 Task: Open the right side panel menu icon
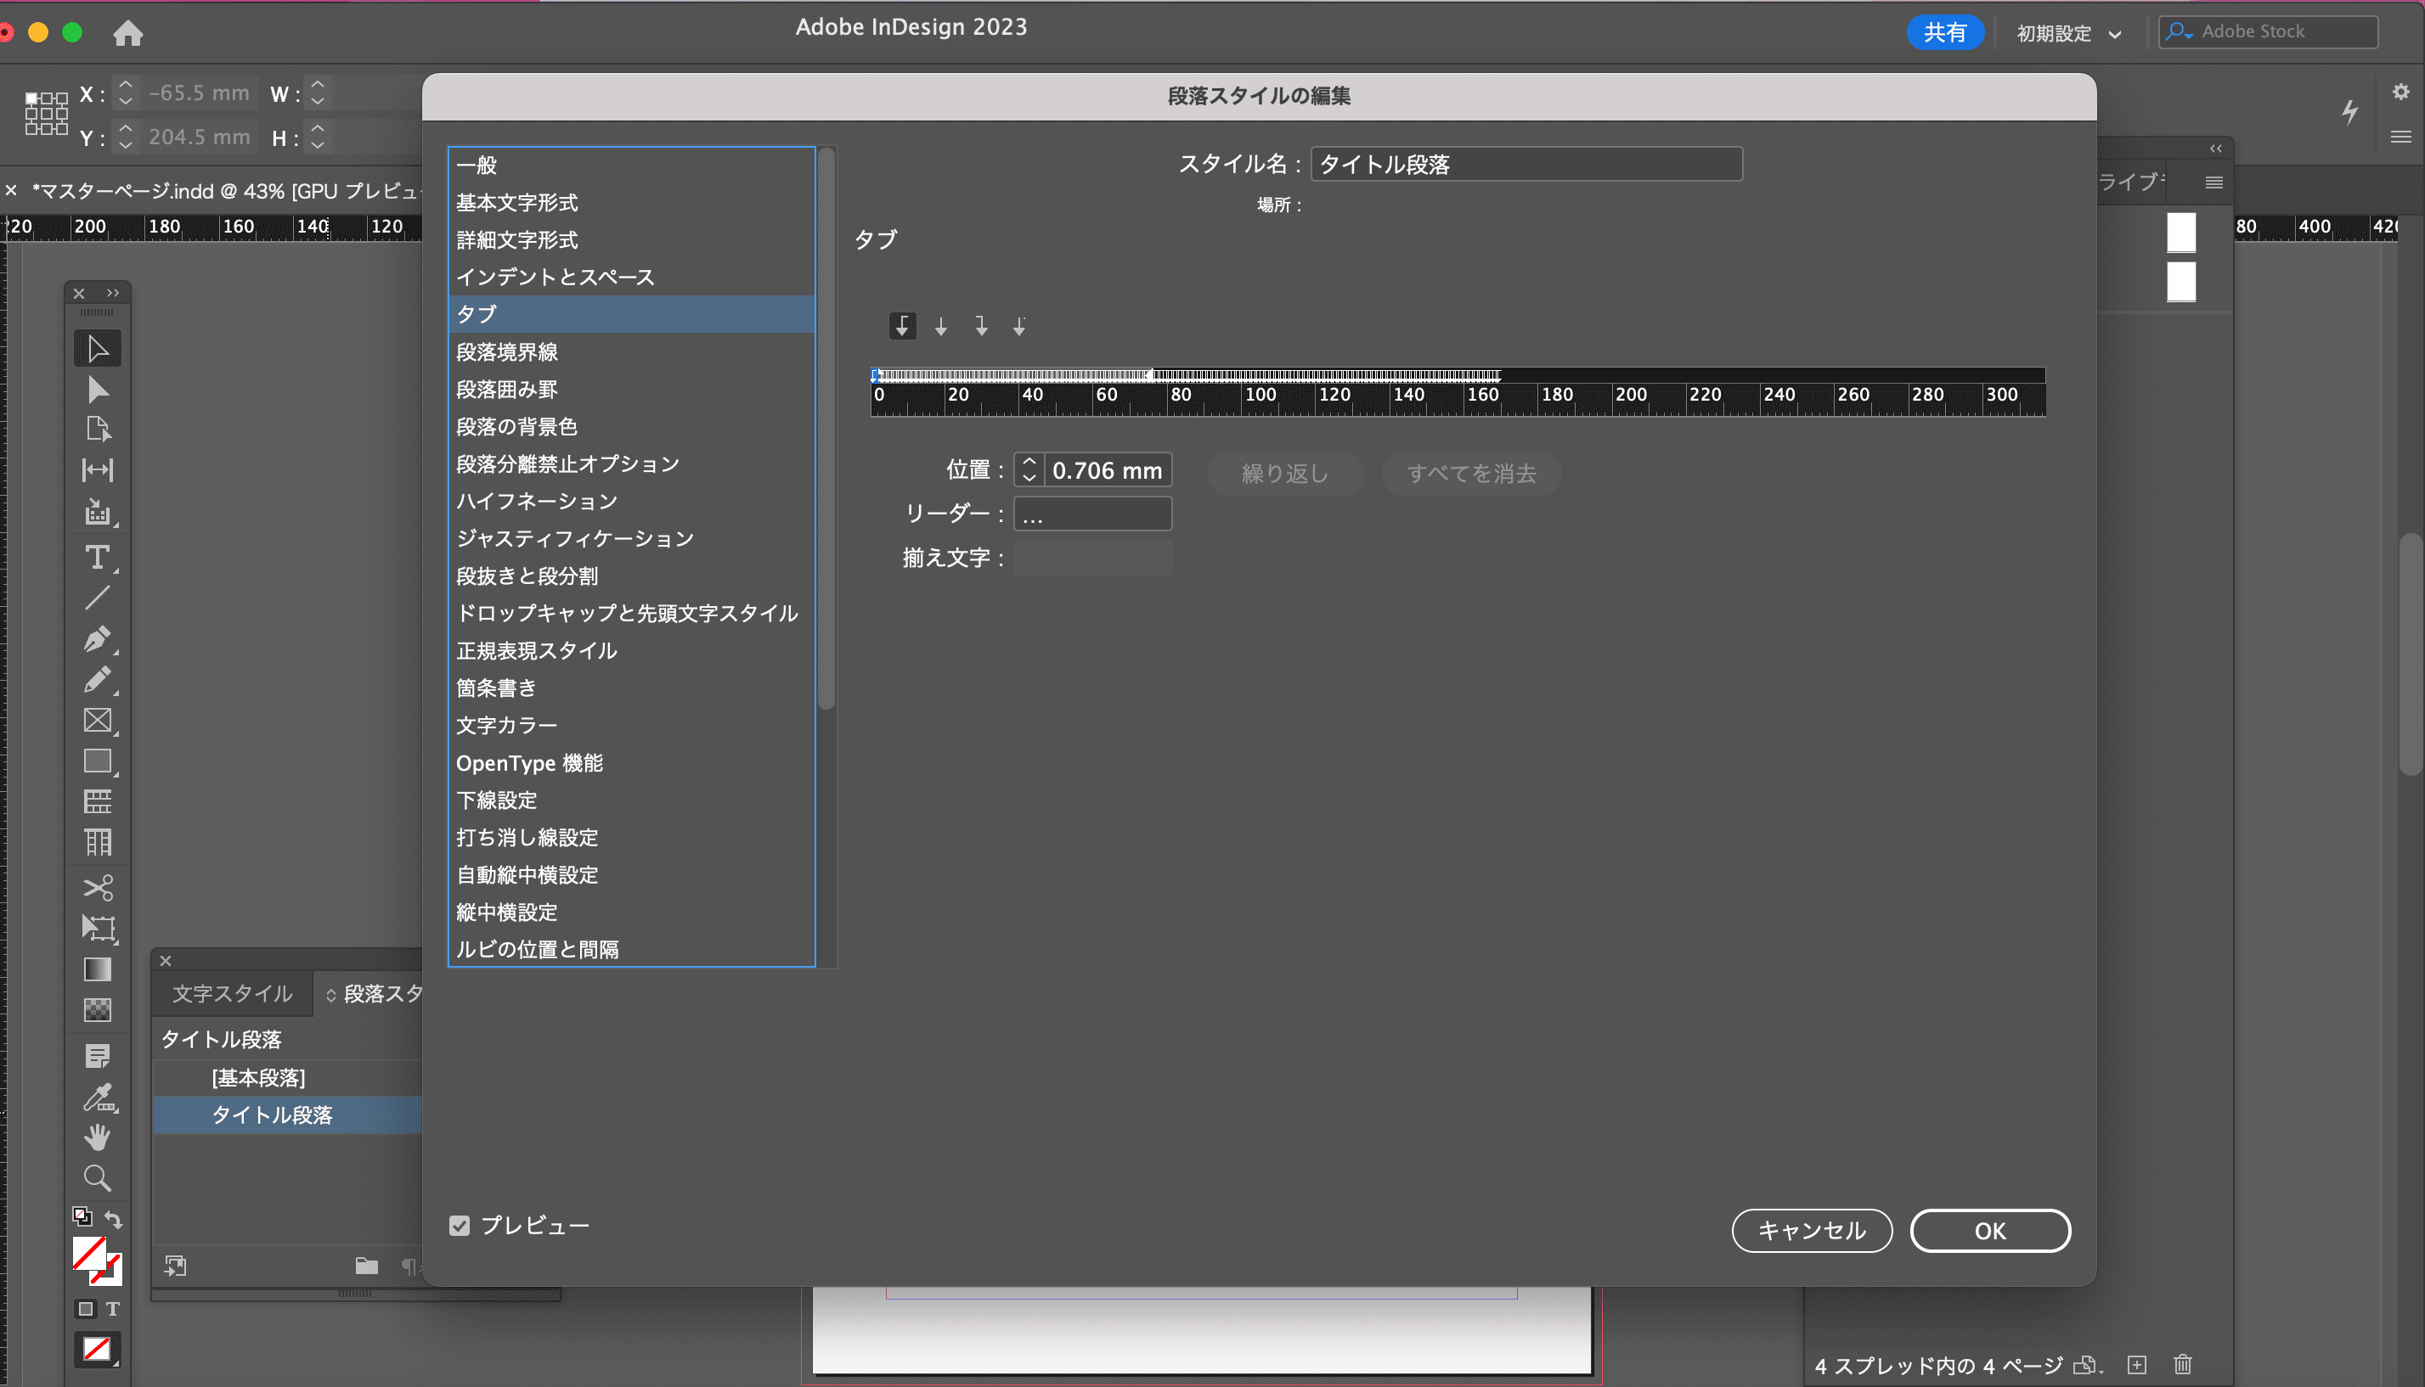pos(2214,182)
